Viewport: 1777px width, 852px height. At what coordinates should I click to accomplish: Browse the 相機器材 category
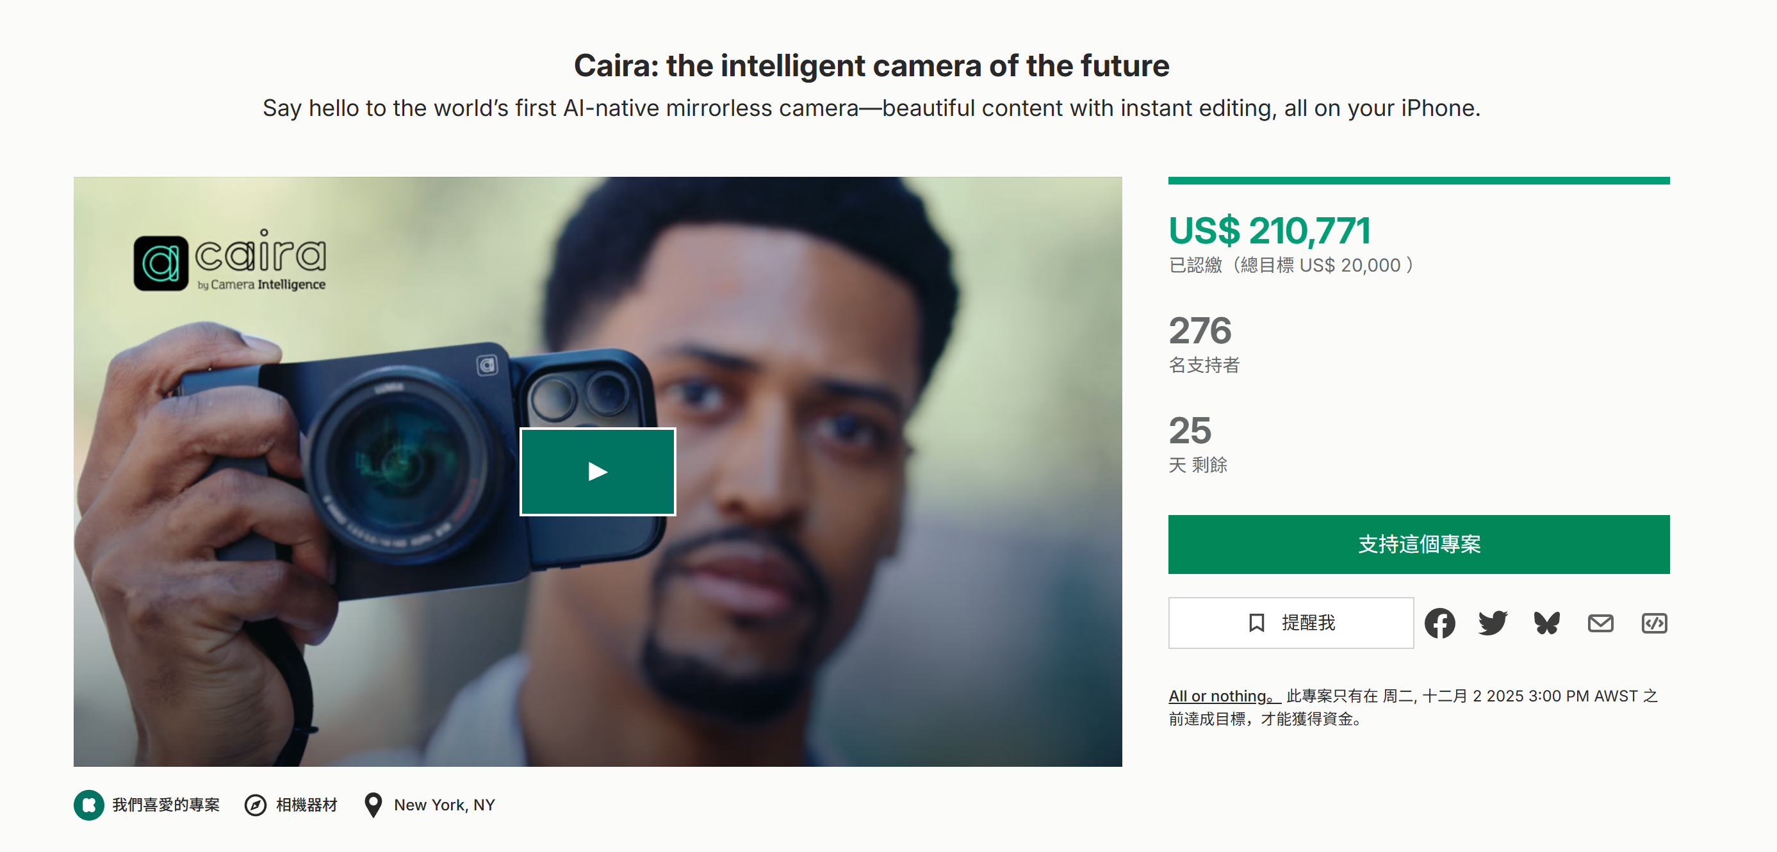pos(306,805)
